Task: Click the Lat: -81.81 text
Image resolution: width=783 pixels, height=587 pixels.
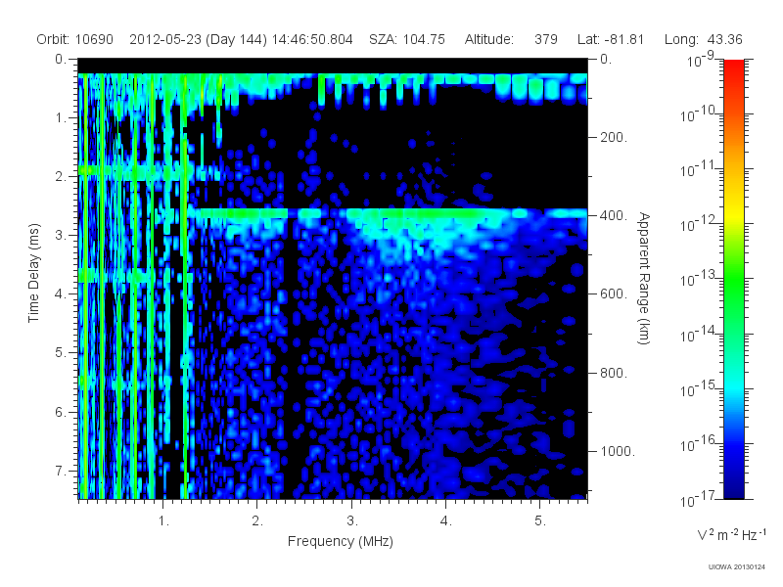Action: pyautogui.click(x=611, y=39)
